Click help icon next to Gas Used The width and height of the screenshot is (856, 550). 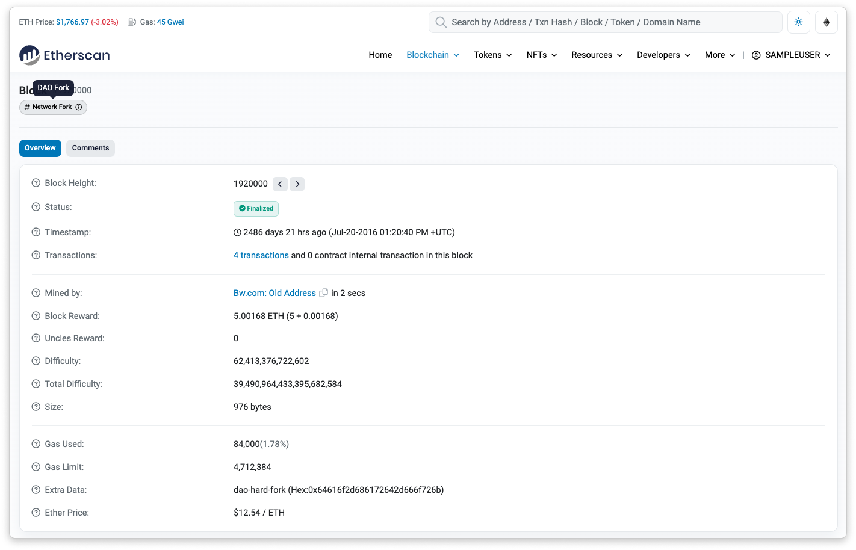36,444
